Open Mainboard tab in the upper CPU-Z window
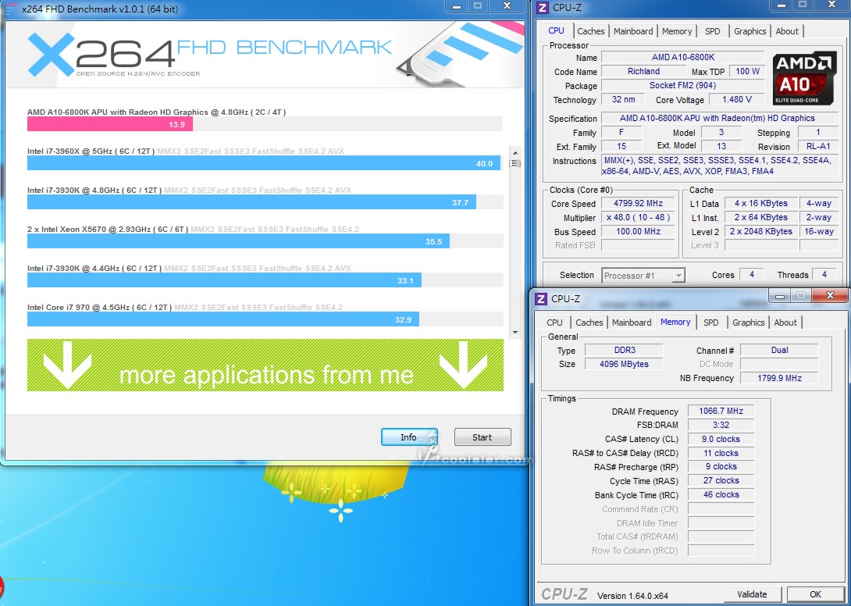Viewport: 851px width, 606px height. click(x=633, y=31)
